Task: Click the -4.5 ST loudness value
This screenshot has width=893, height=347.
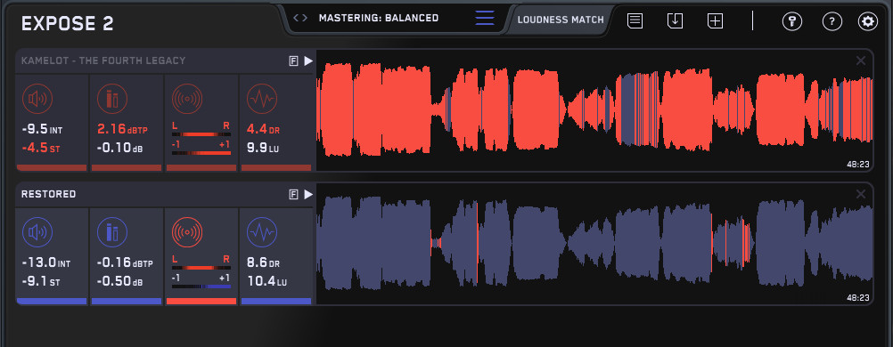Action: point(41,149)
